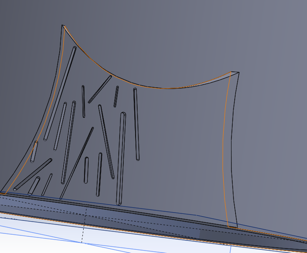Viewport: 307px width, 253px height.
Task: Click the short diagonal rod near the panel's top edge
Action: pos(100,89)
